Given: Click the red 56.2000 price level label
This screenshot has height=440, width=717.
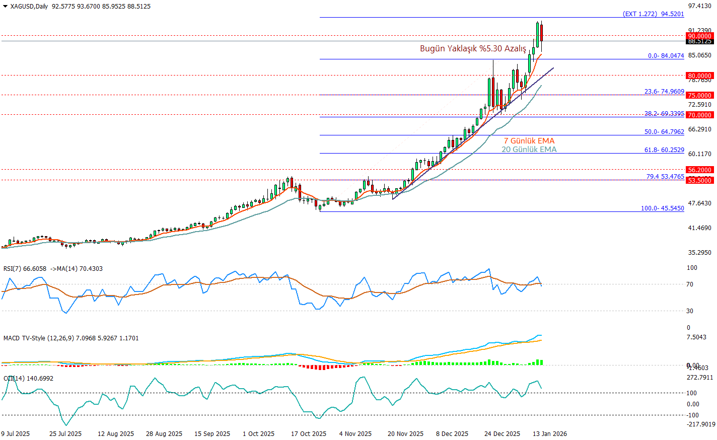Looking at the screenshot, I should [x=700, y=170].
